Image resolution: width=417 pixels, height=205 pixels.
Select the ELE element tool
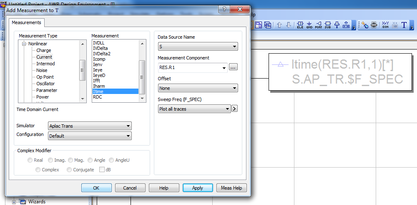(x=300, y=25)
